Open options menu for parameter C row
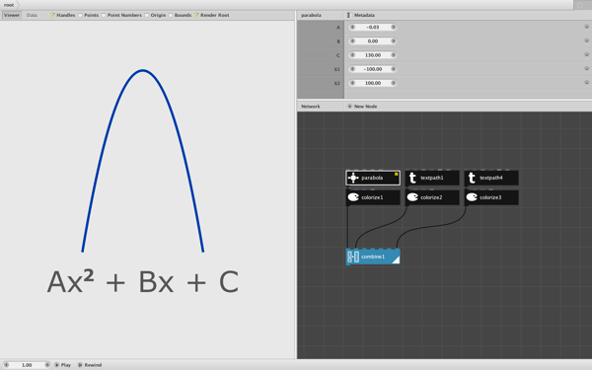Viewport: 592px width, 370px height. click(x=587, y=54)
